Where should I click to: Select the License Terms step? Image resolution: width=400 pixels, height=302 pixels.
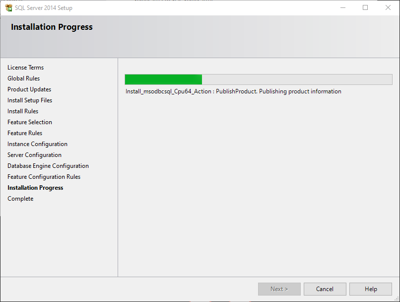[x=25, y=68]
